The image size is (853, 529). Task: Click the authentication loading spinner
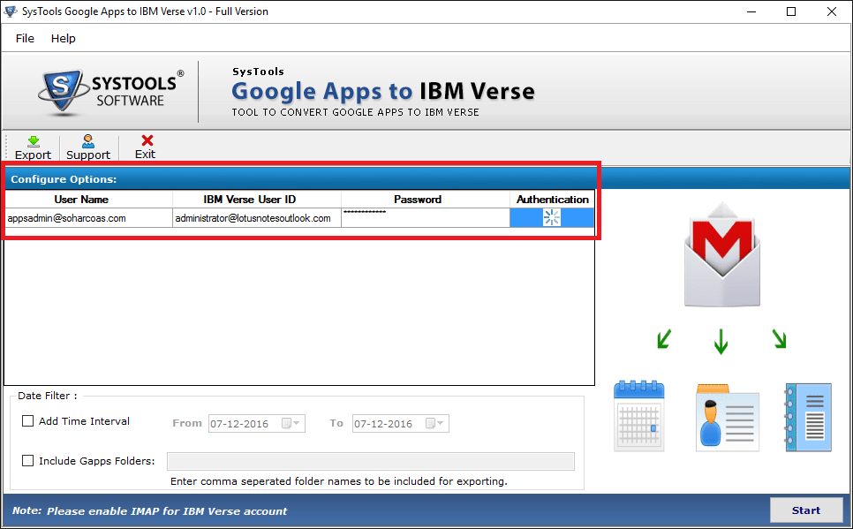[x=552, y=218]
